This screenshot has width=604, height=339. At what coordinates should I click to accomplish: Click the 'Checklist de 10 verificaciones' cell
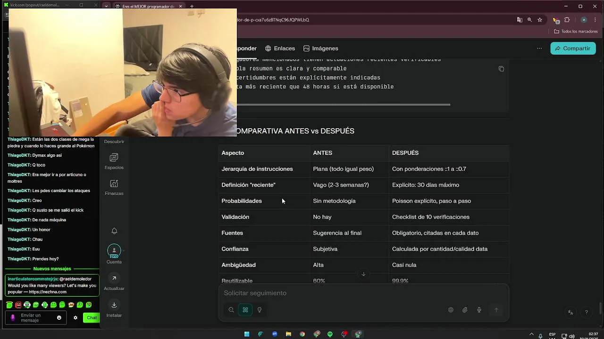point(431,217)
